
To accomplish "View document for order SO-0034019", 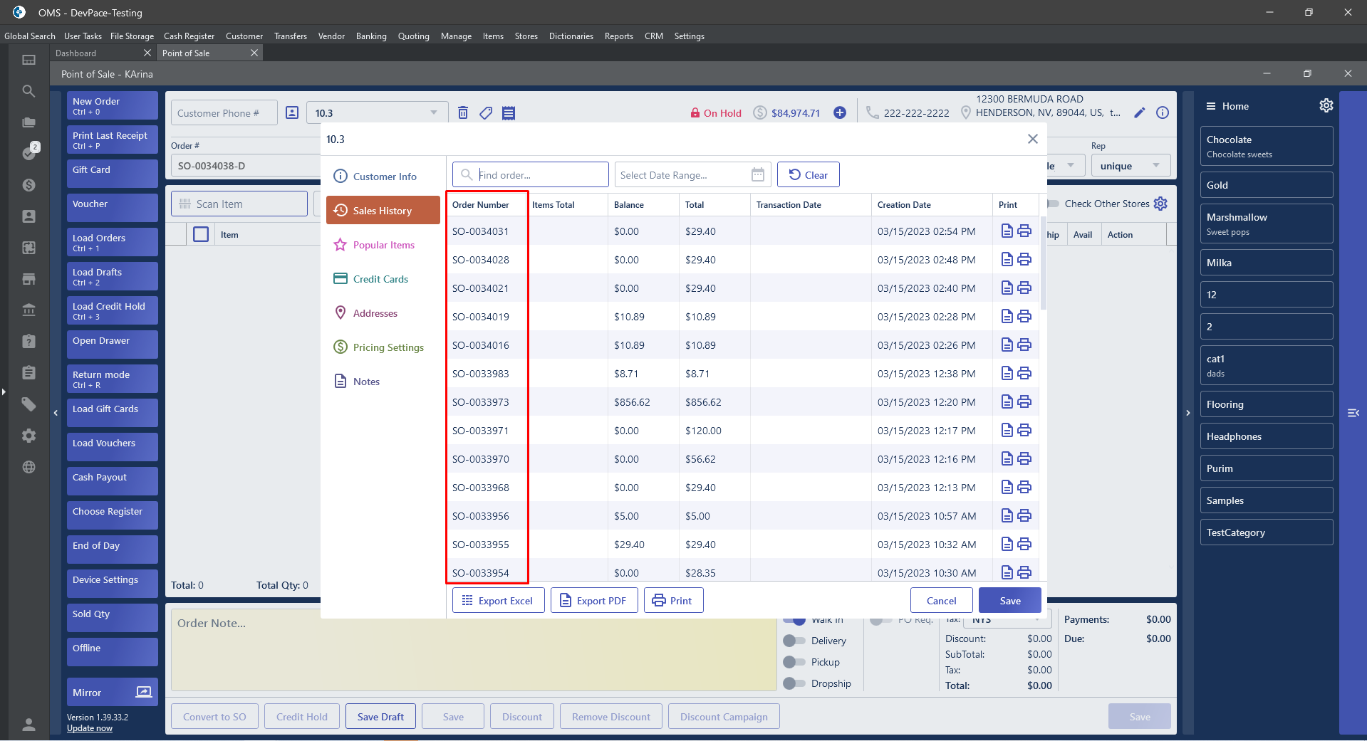I will tap(1007, 316).
